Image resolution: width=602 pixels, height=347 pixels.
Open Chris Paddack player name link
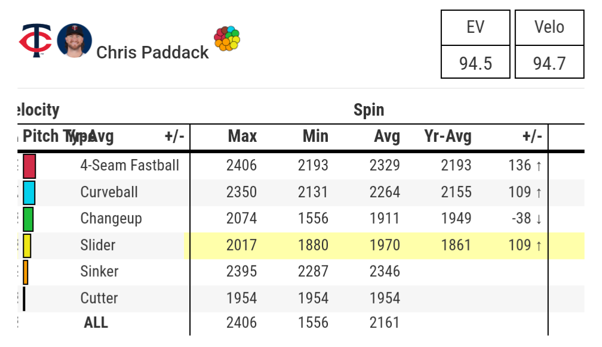pos(152,52)
